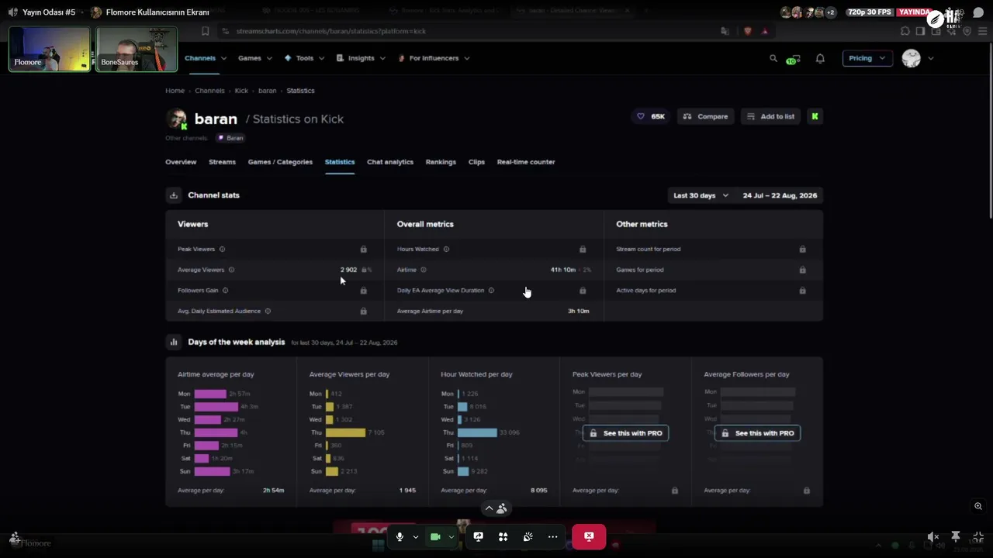The image size is (993, 558).
Task: Click the browser address bar URL
Action: (331, 31)
